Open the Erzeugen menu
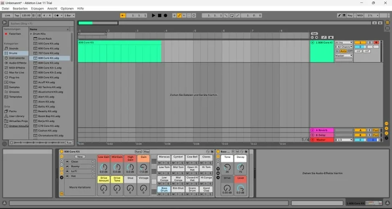The width and height of the screenshot is (392, 209). [x=37, y=8]
